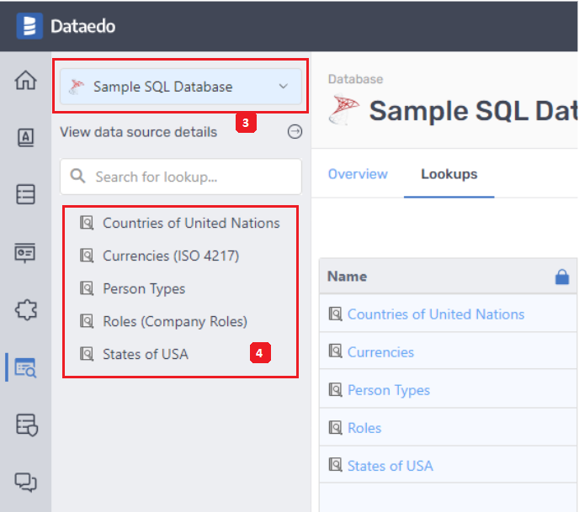Select Currencies (ISO 4217) in tree
This screenshot has width=579, height=512.
point(171,256)
